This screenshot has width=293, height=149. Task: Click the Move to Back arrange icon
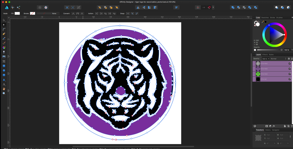[100, 7]
